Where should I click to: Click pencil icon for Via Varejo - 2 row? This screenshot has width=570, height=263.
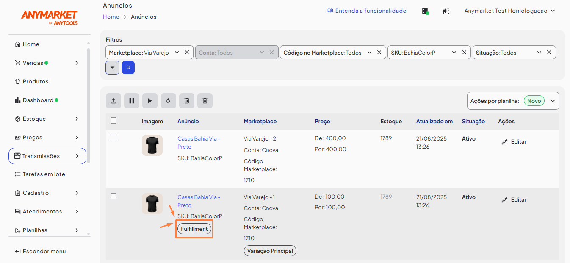(x=504, y=142)
